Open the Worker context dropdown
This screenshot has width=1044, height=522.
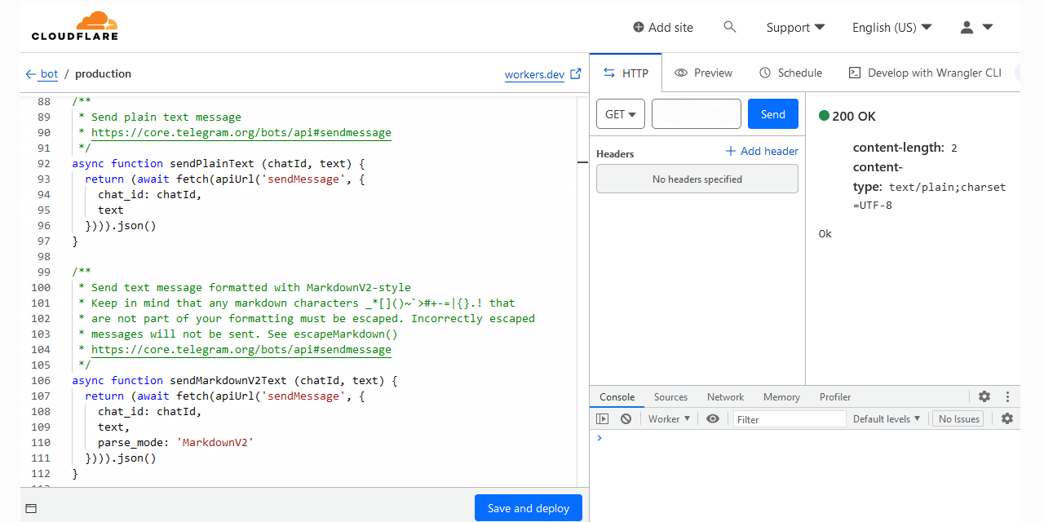coord(669,418)
